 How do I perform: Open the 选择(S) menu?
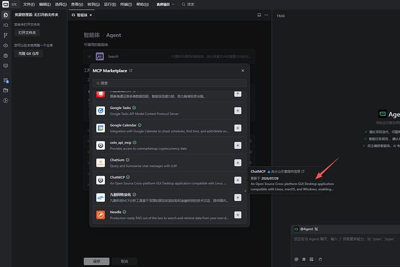61,4
